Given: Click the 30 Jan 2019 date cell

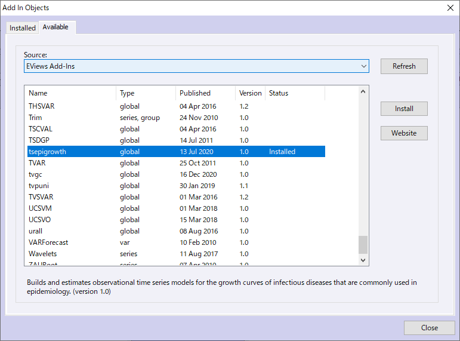Looking at the screenshot, I should point(197,186).
